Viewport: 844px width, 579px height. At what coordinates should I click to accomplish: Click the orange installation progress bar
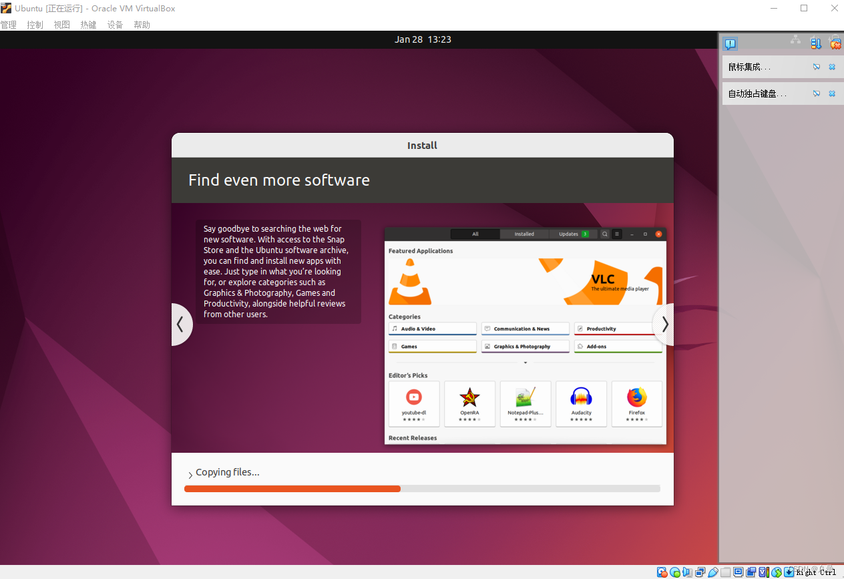tap(292, 489)
